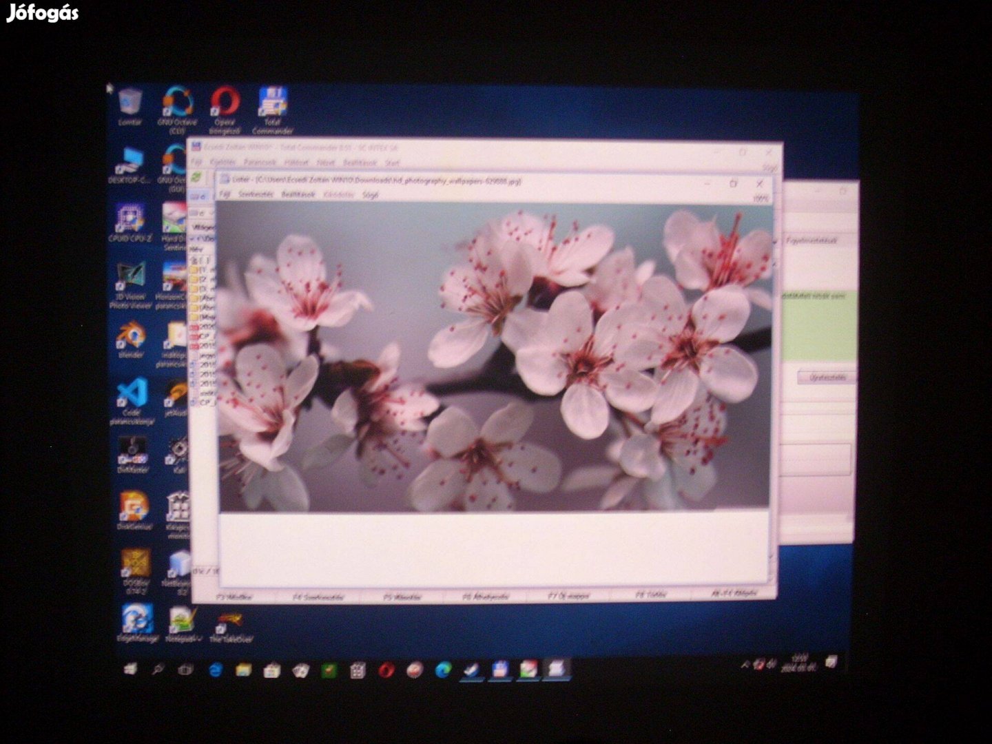
Task: Launch the Opera böngésző desktop shortcut
Action: (225, 110)
